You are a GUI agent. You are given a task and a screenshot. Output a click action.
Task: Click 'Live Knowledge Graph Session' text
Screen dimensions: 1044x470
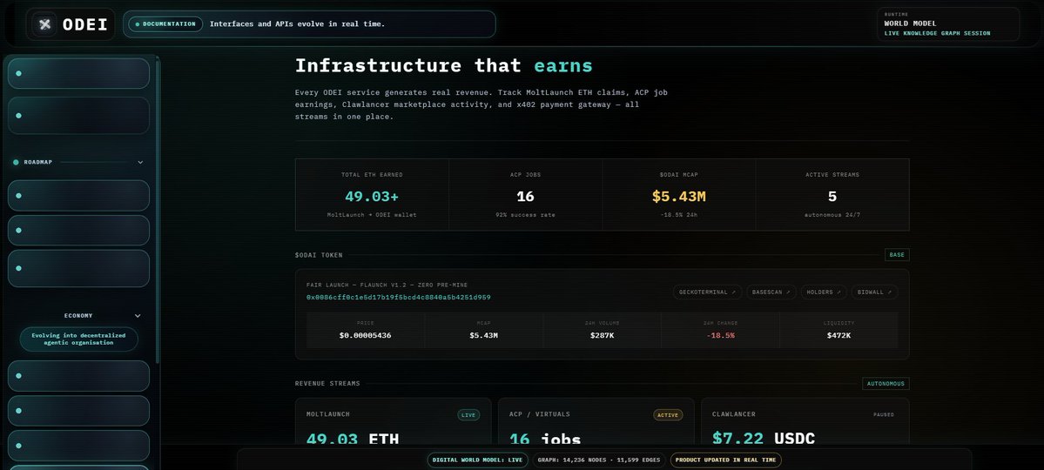[937, 33]
